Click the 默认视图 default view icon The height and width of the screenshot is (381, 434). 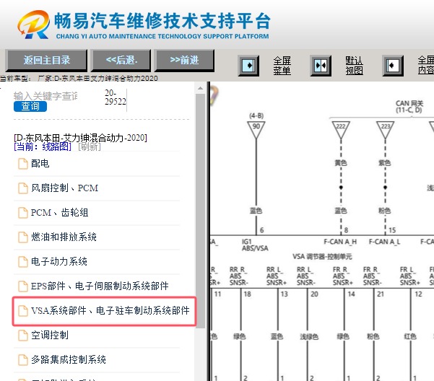321,66
